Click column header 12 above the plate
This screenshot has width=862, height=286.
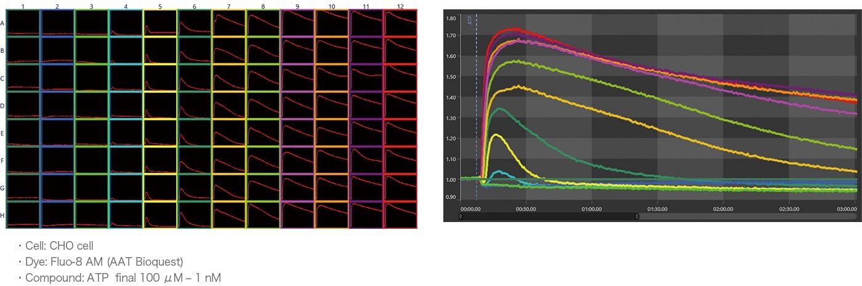[400, 6]
